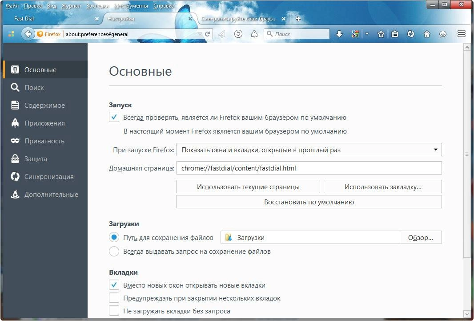Open the Справка menu

pos(164,6)
